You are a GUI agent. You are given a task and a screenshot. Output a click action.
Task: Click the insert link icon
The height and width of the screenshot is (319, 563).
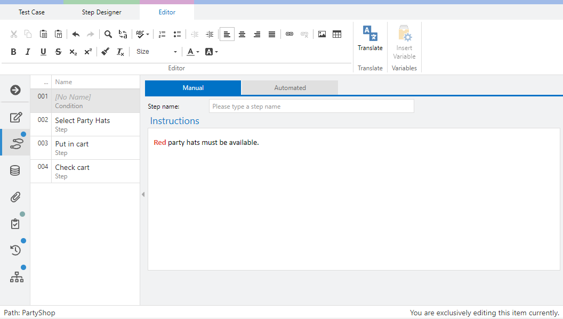coord(289,34)
